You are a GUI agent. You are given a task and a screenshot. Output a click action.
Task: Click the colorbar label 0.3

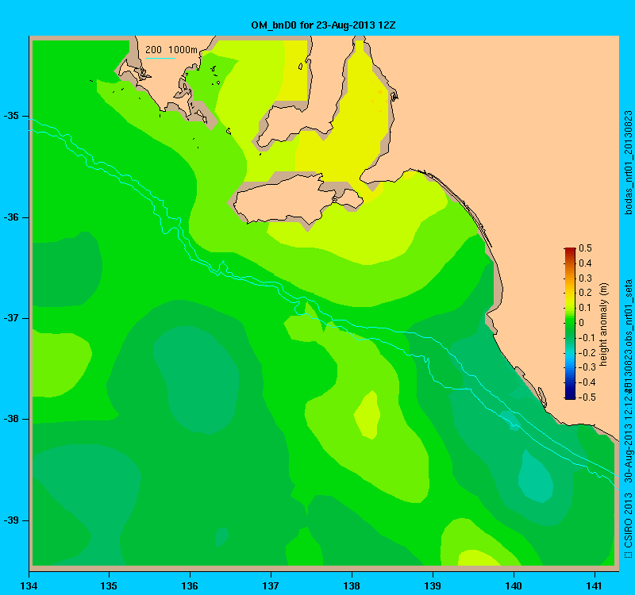(x=585, y=278)
